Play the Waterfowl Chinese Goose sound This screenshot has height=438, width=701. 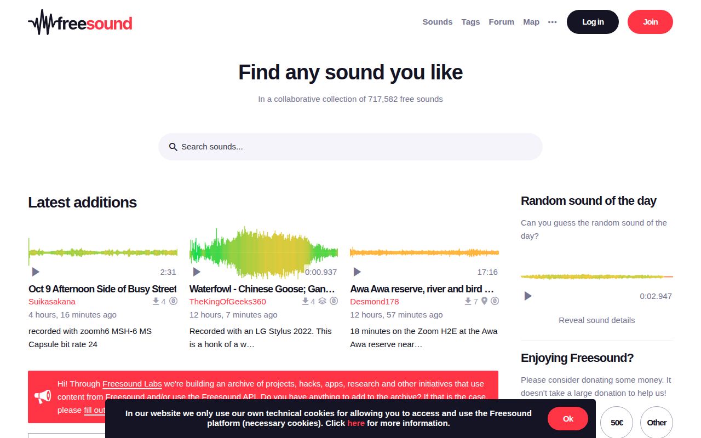click(x=197, y=272)
